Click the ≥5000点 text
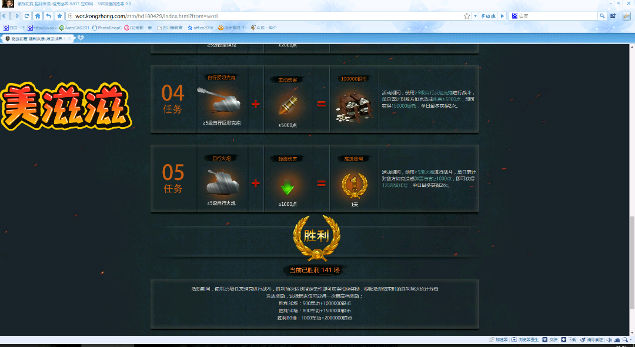 [288, 125]
